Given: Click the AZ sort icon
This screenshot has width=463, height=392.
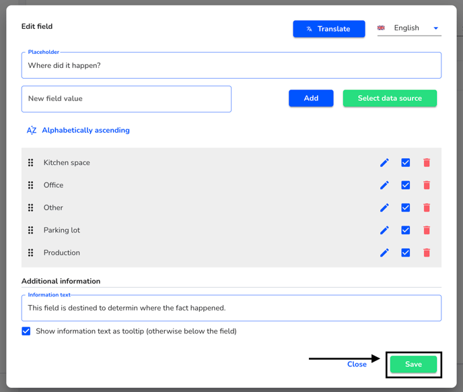Looking at the screenshot, I should coord(32,130).
